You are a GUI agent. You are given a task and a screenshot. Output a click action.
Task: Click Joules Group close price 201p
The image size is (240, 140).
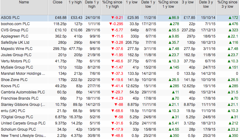[x=62, y=55]
